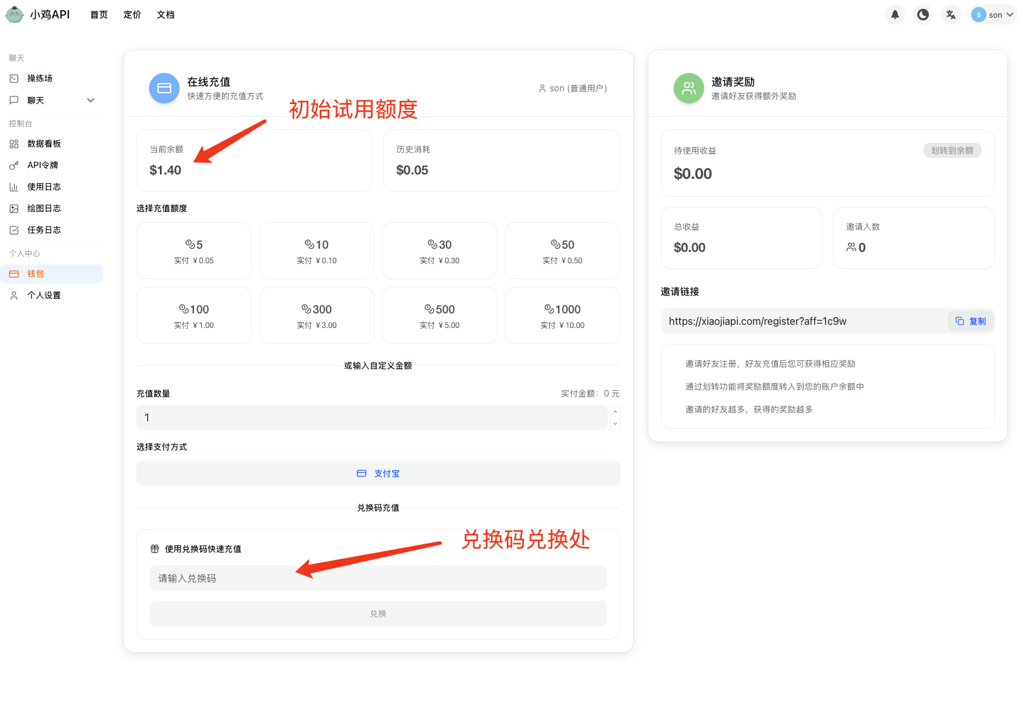Click 复制 to copy invite link

click(x=971, y=322)
